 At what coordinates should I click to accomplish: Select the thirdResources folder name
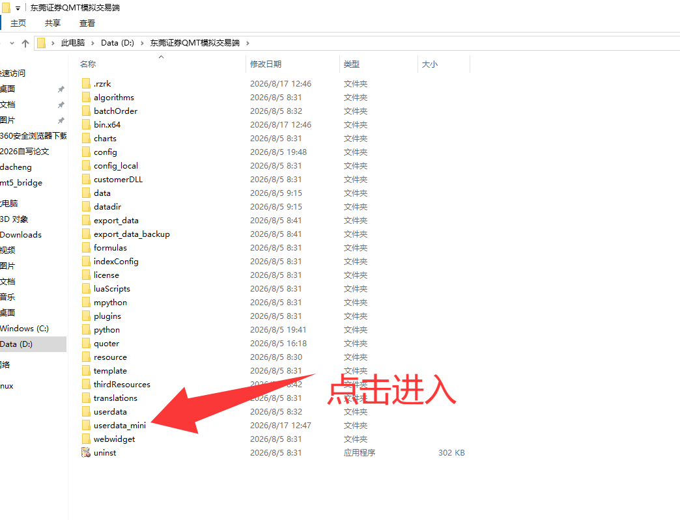tap(122, 385)
